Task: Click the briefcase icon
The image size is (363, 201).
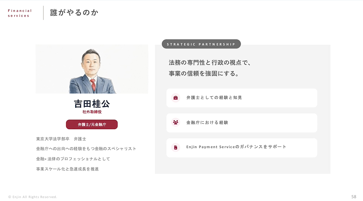Action: pos(175,98)
